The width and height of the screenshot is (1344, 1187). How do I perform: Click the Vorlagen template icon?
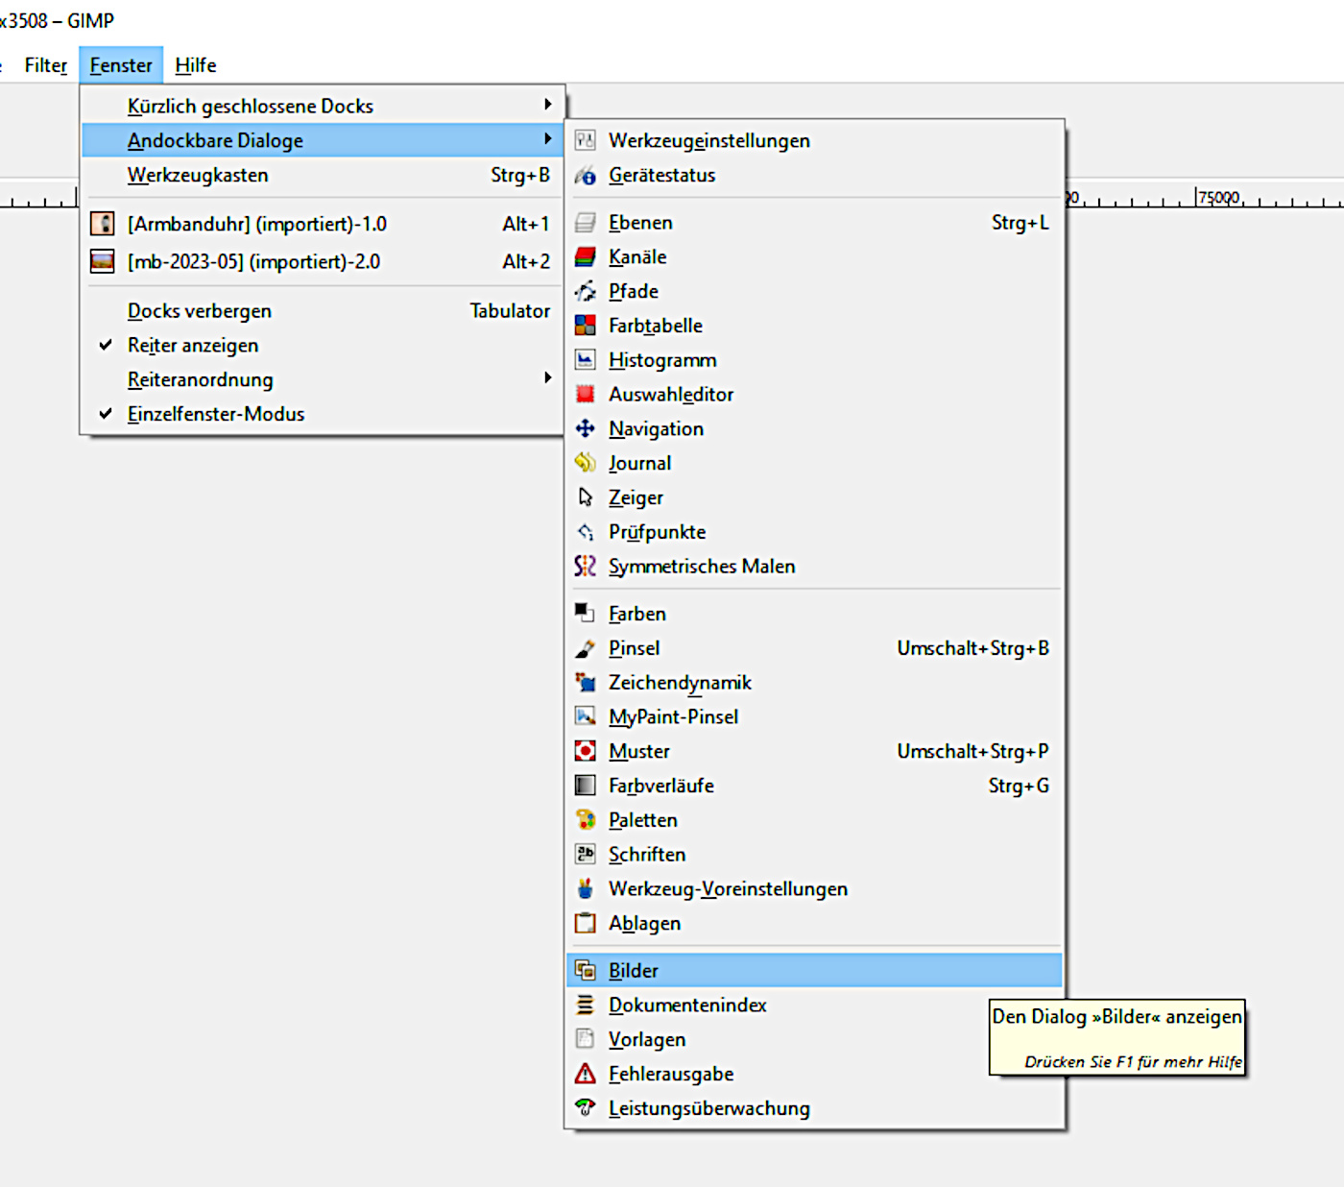click(x=585, y=1039)
